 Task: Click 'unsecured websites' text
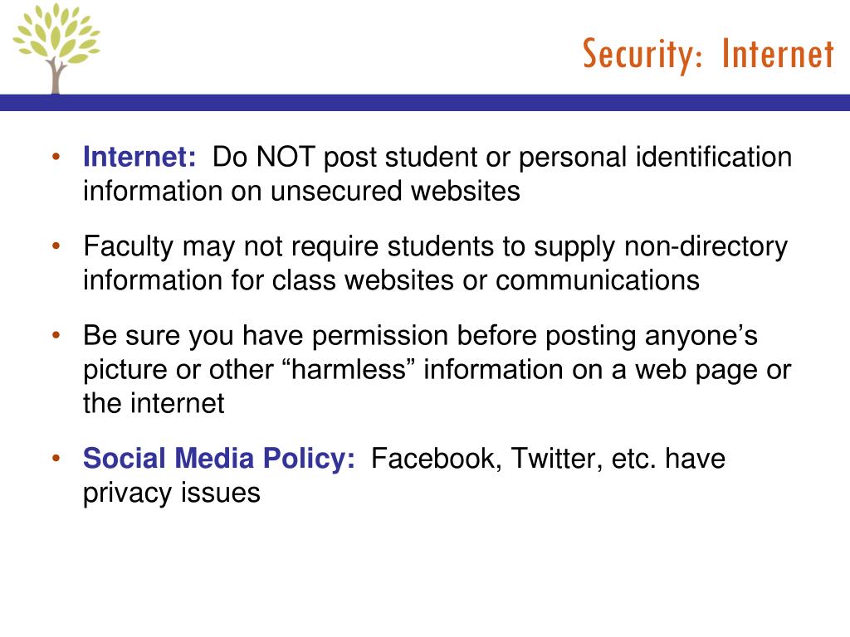pos(394,191)
